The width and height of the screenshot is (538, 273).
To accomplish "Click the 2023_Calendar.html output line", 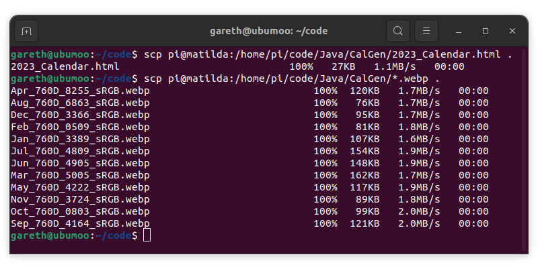I will click(237, 66).
